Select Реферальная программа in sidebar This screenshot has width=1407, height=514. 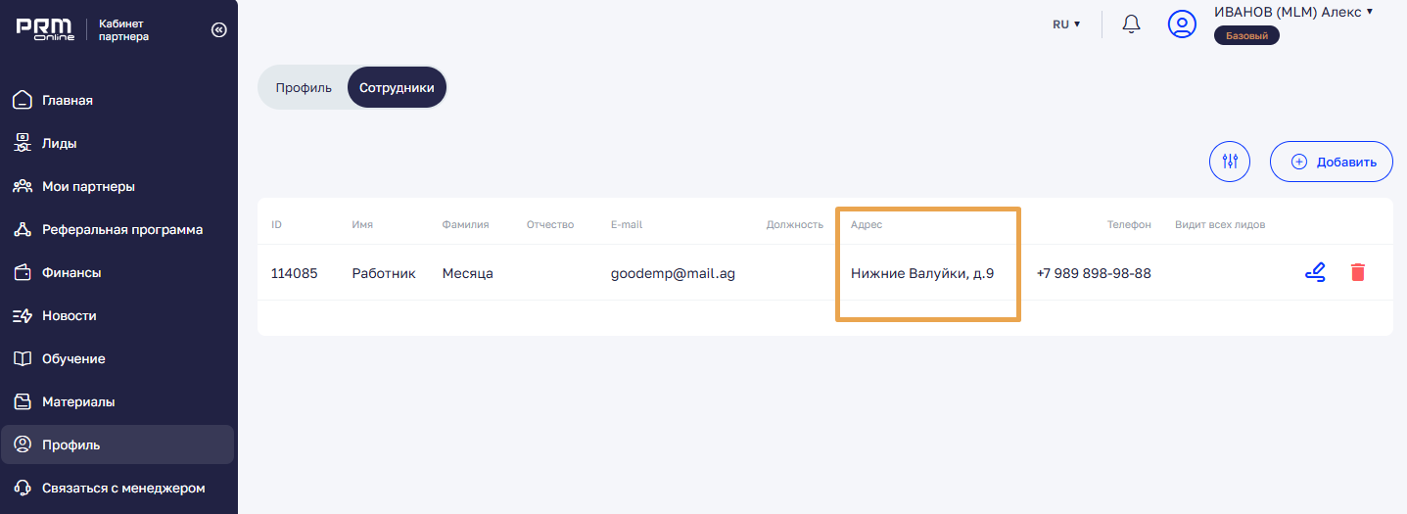pos(121,229)
